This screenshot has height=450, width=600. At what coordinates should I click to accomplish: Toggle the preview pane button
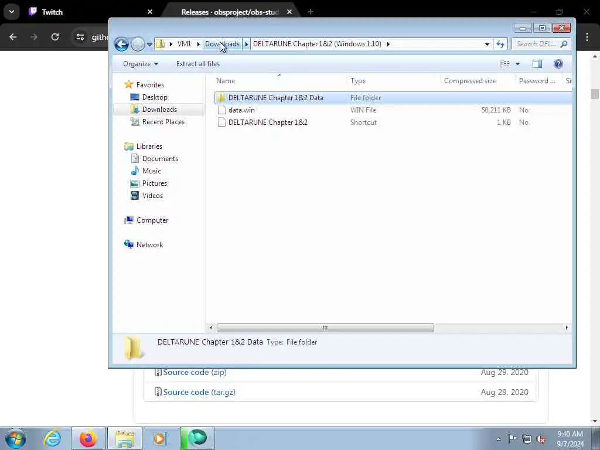click(x=537, y=64)
